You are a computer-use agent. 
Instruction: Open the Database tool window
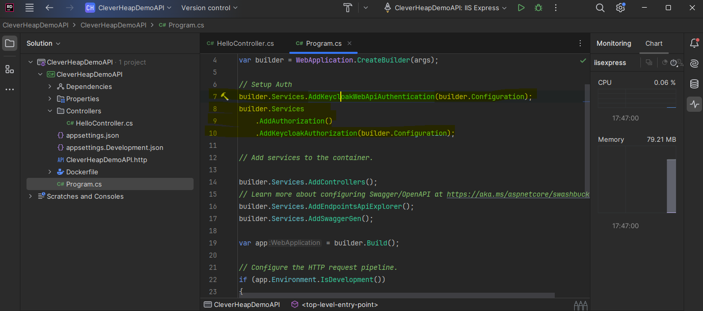click(x=694, y=84)
